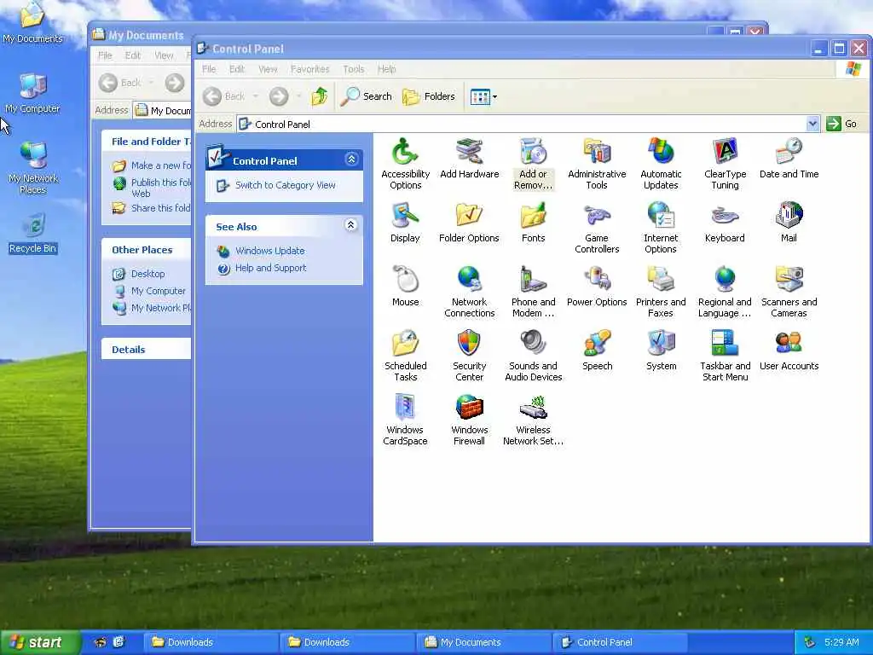
Task: Open the Windows Update link
Action: (x=269, y=251)
